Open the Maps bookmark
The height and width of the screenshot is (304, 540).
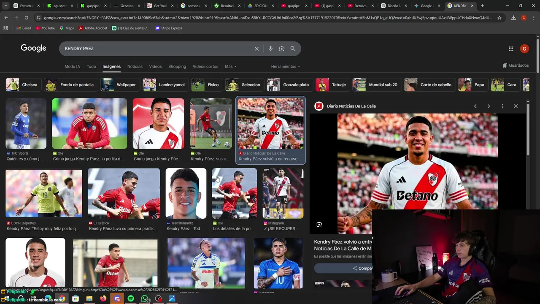(67, 28)
